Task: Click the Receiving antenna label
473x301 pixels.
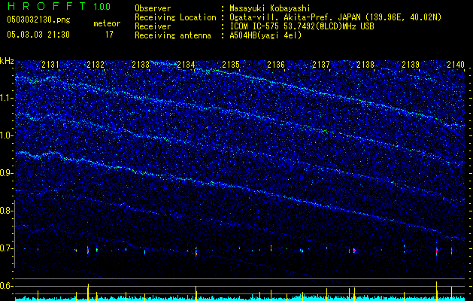Action: (x=173, y=35)
